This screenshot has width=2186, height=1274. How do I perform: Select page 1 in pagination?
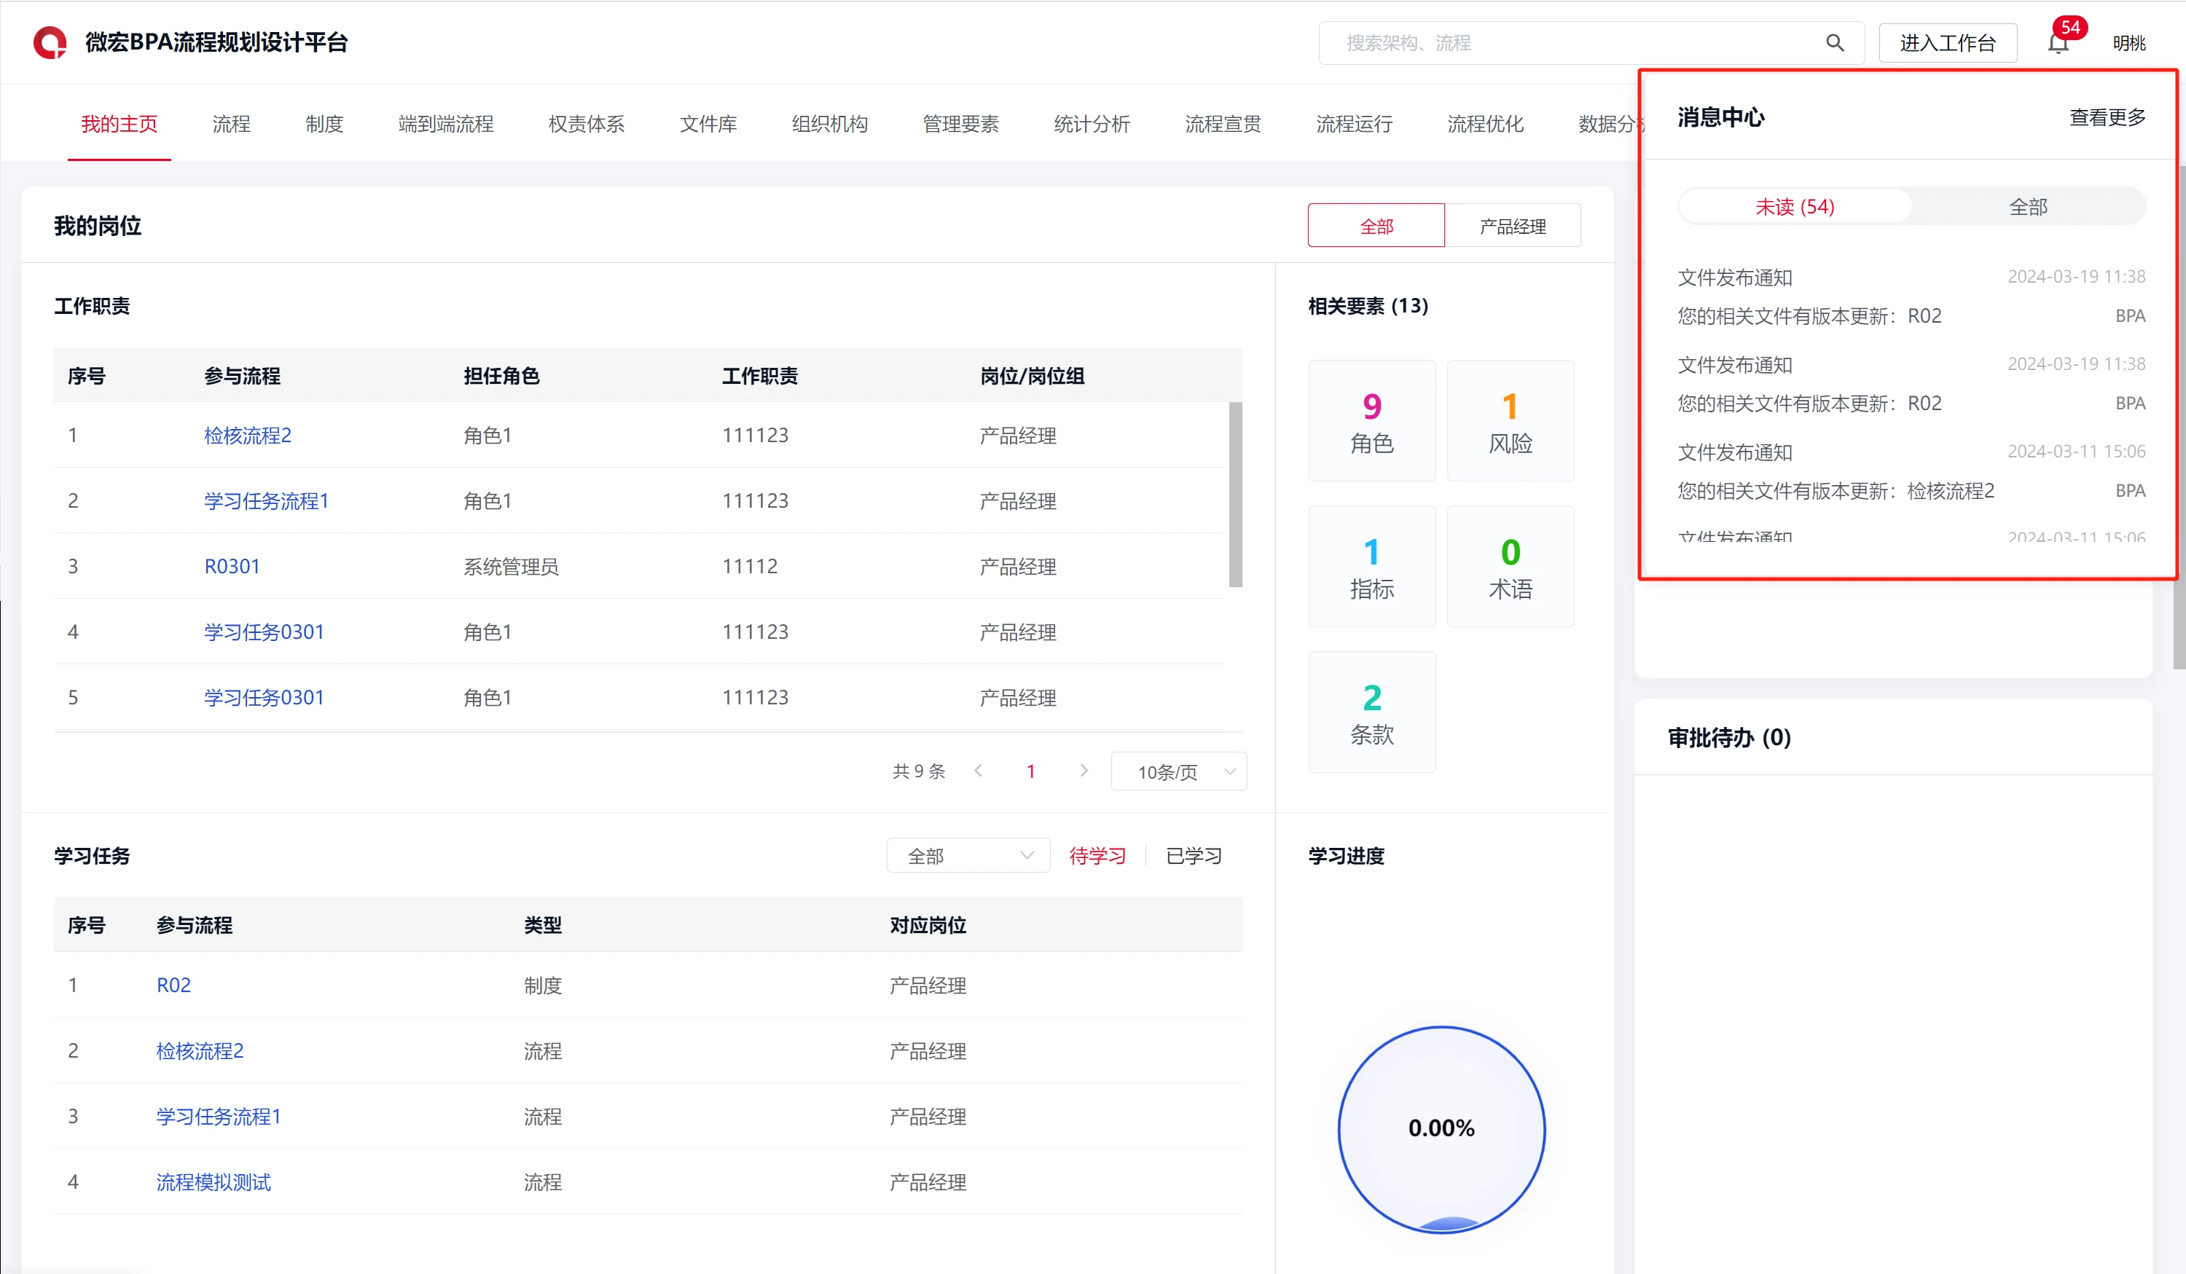pos(1030,771)
